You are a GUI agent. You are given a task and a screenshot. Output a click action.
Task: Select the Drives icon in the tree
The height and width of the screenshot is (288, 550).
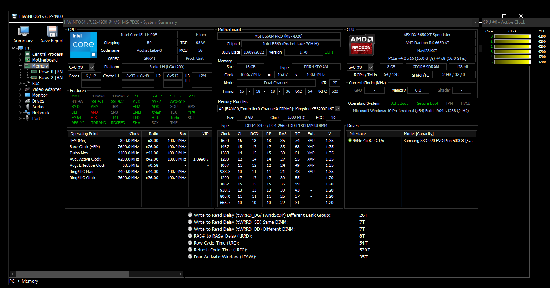click(27, 101)
